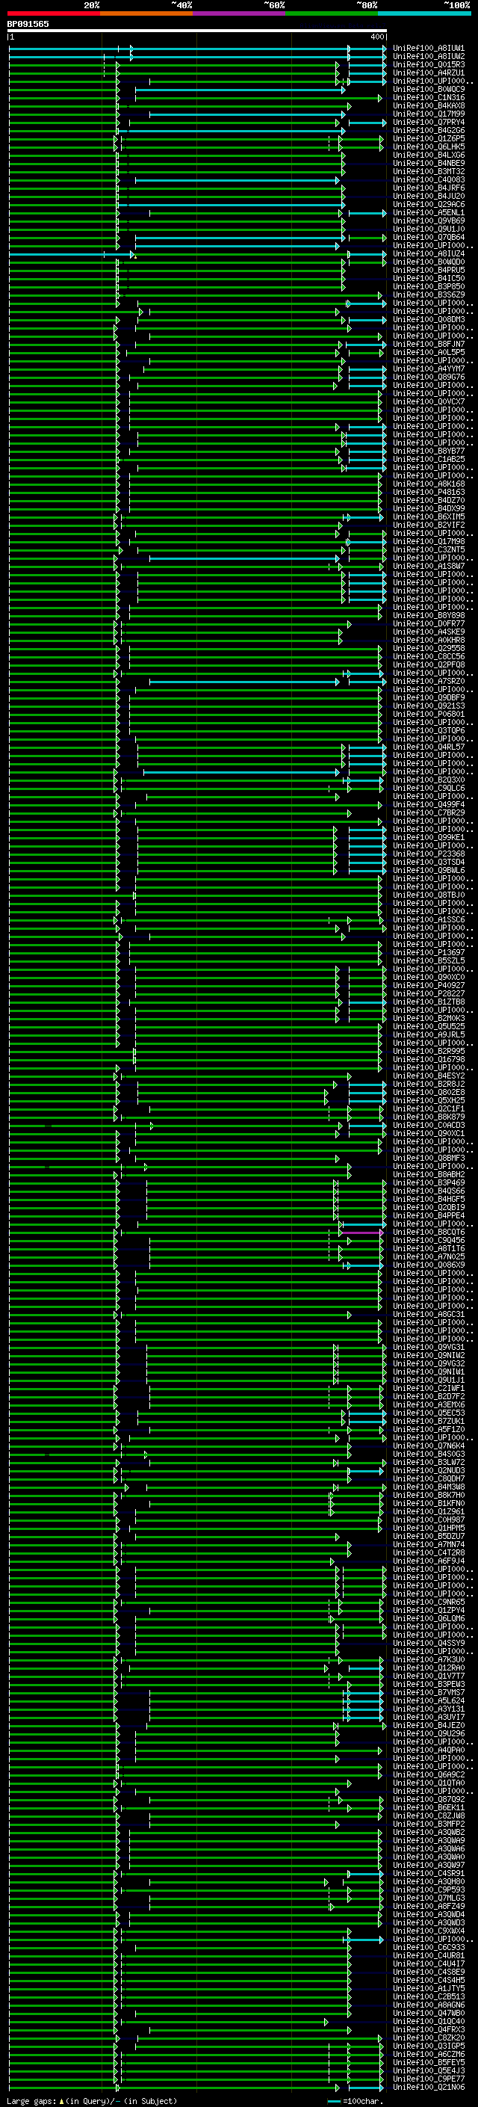Image resolution: width=478 pixels, height=2107 pixels.
Task: Click the UniRef100_B4G266 label
Action: click(x=428, y=130)
